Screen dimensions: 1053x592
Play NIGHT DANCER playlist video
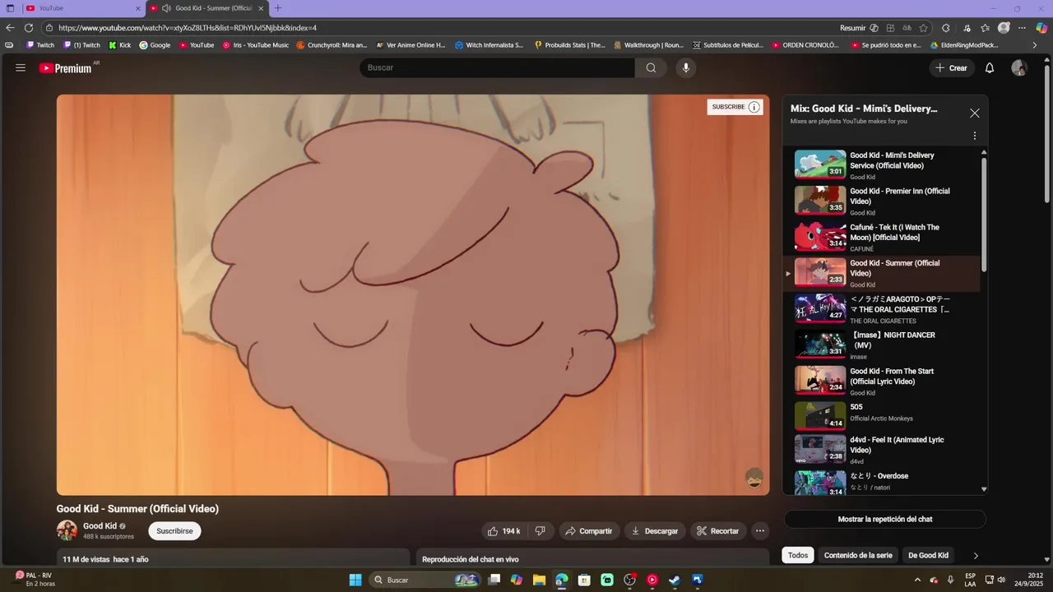point(882,345)
